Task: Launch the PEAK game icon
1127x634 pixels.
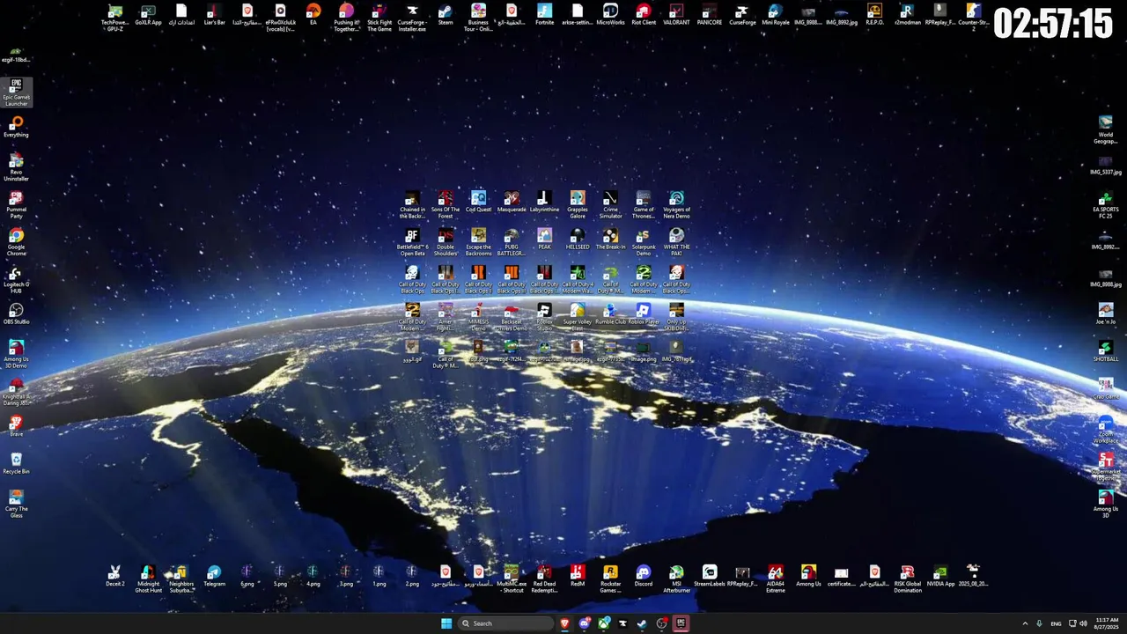Action: pos(544,240)
